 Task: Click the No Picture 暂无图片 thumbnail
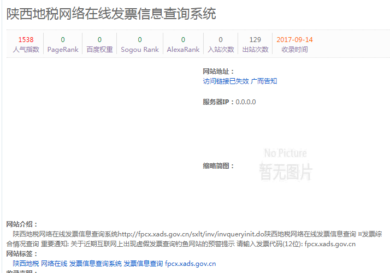click(x=285, y=164)
